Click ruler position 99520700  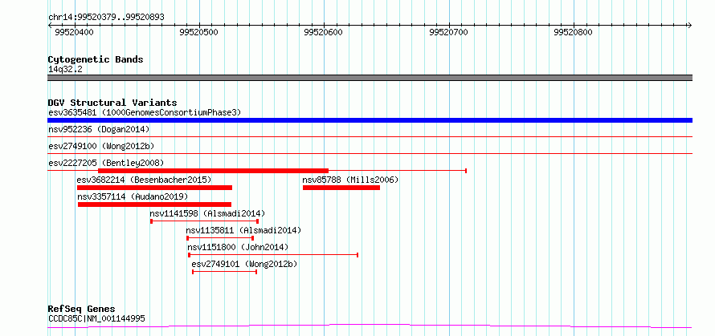click(x=449, y=32)
